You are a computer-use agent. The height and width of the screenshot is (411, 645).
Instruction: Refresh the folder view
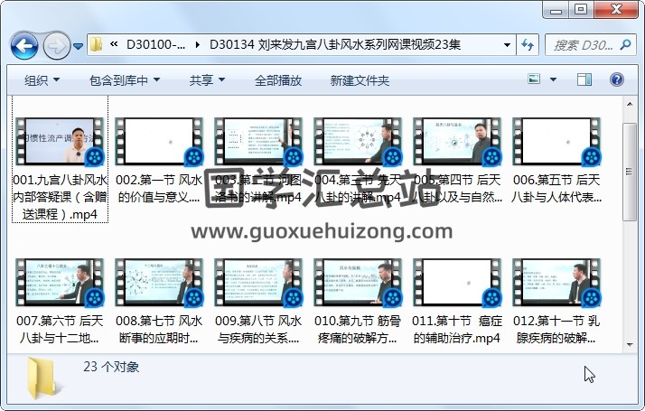pyautogui.click(x=528, y=45)
